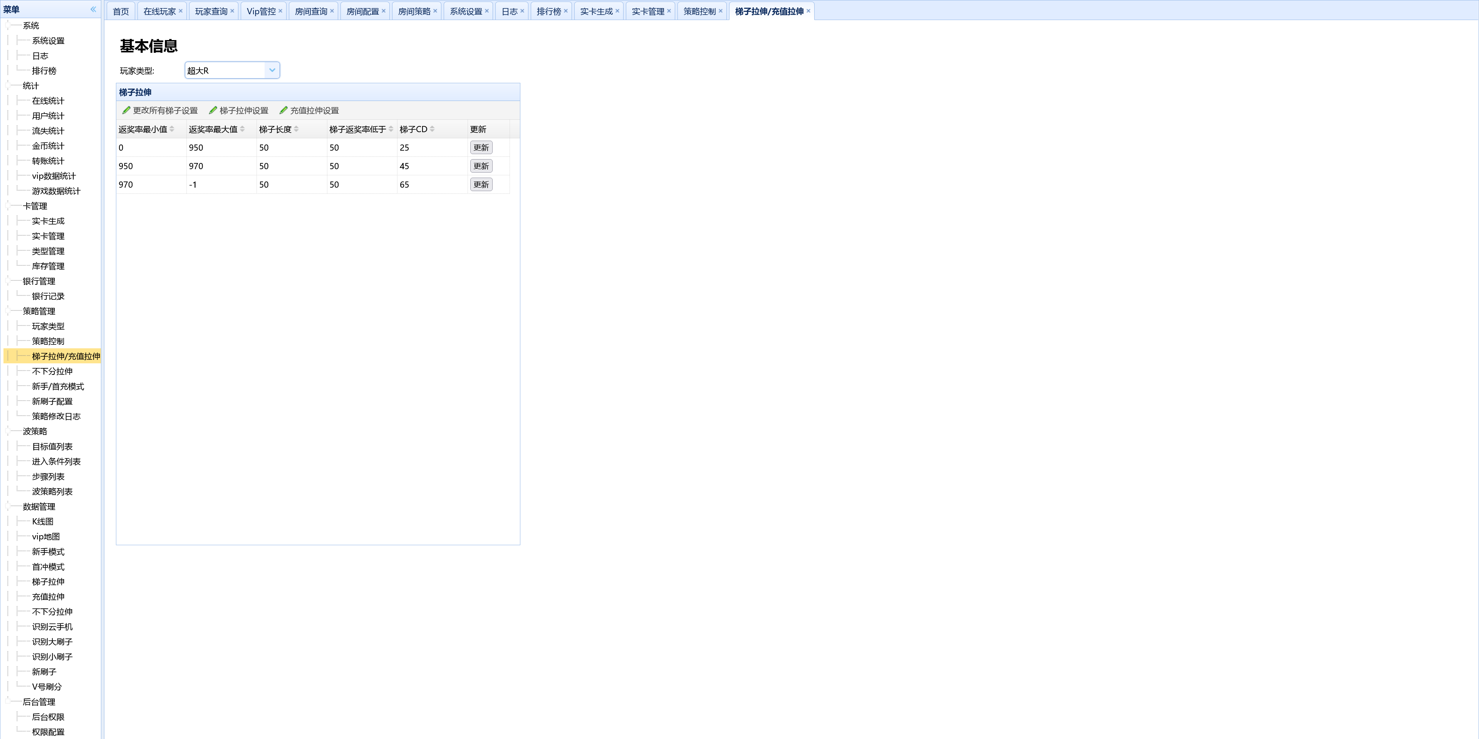Open 识别云手机 in the menu tree
1479x739 pixels.
pyautogui.click(x=52, y=626)
